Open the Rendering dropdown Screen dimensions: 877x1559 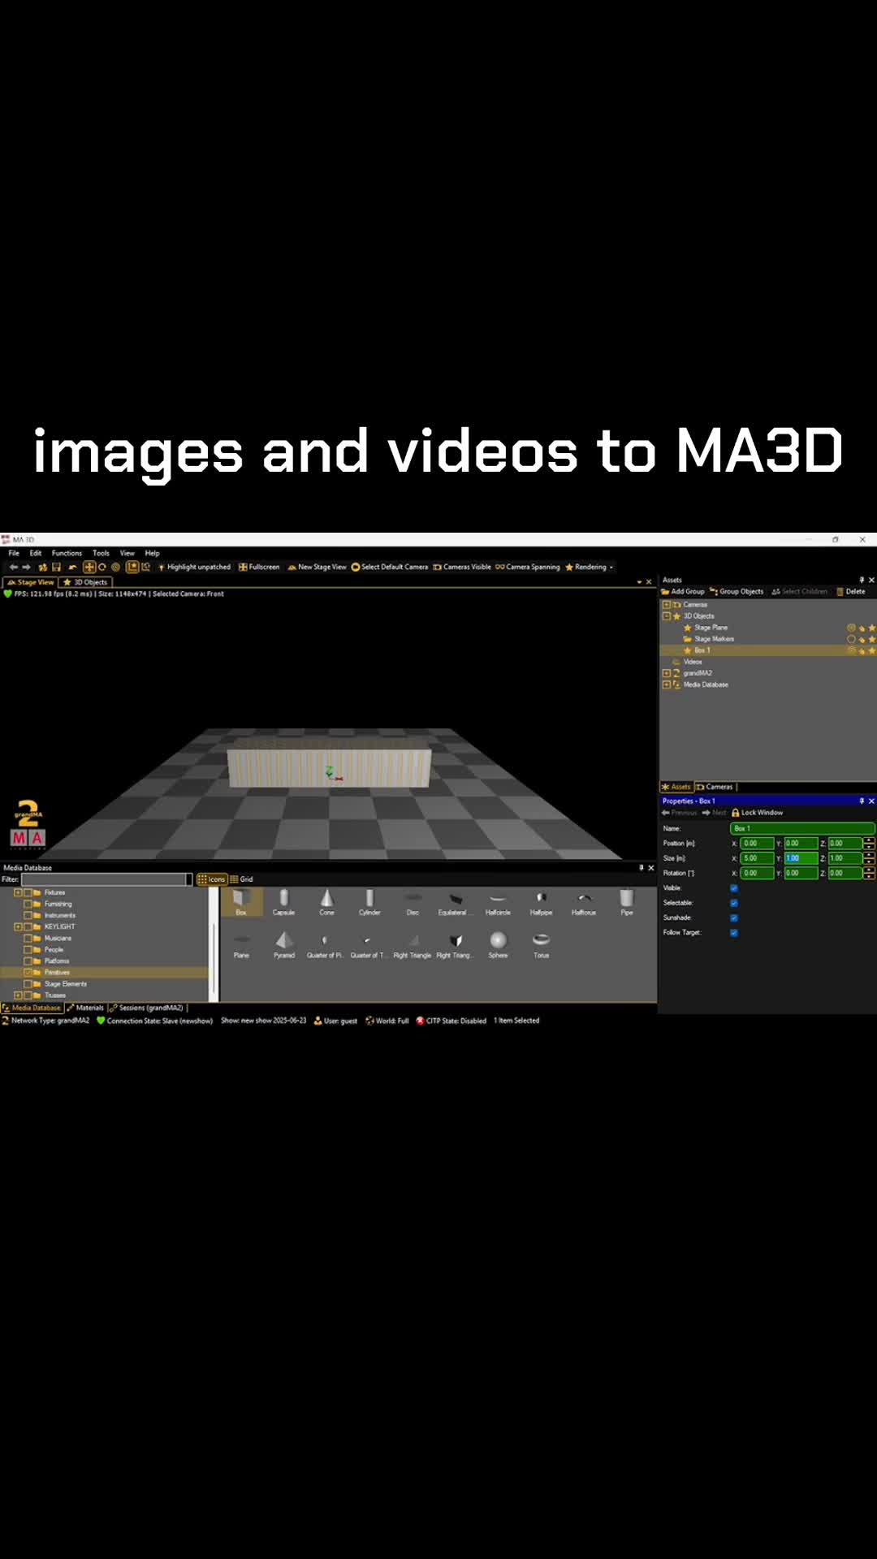pyautogui.click(x=590, y=567)
